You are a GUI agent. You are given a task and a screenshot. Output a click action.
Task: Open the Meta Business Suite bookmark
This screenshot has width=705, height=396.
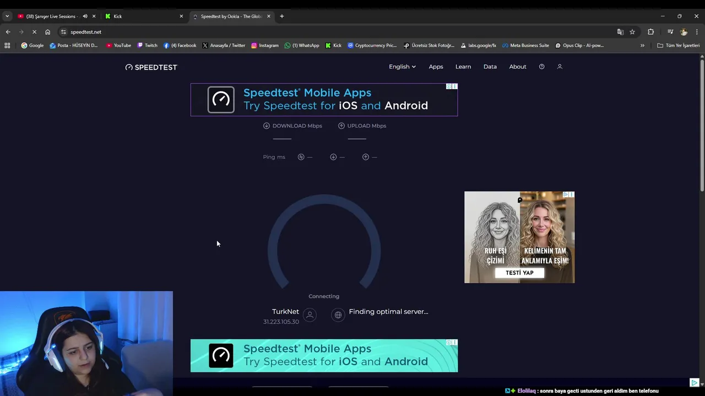point(525,46)
